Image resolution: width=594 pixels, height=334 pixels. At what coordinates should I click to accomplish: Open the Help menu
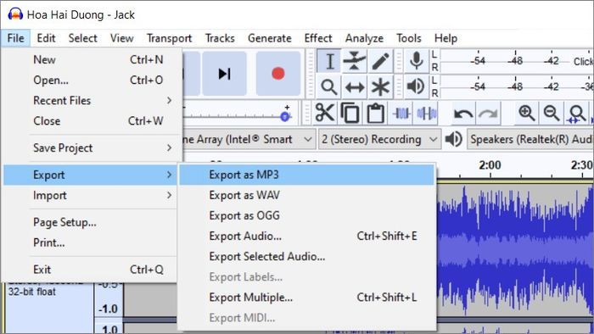445,38
